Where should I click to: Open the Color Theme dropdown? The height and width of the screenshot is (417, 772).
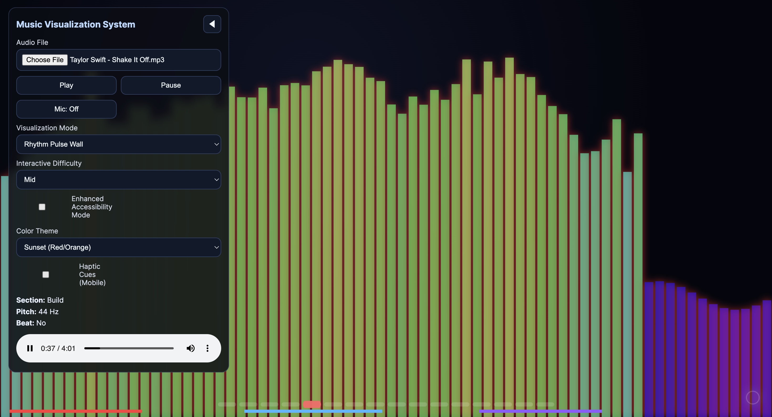(x=118, y=247)
